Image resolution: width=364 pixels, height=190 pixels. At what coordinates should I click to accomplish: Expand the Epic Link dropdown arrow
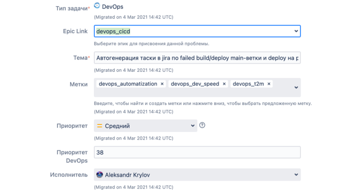tap(296, 31)
